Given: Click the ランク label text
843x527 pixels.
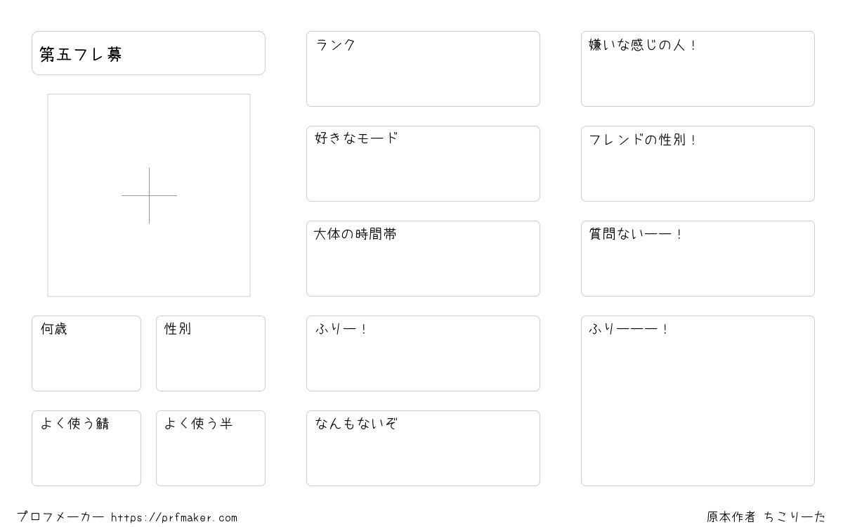Looking at the screenshot, I should (x=336, y=45).
